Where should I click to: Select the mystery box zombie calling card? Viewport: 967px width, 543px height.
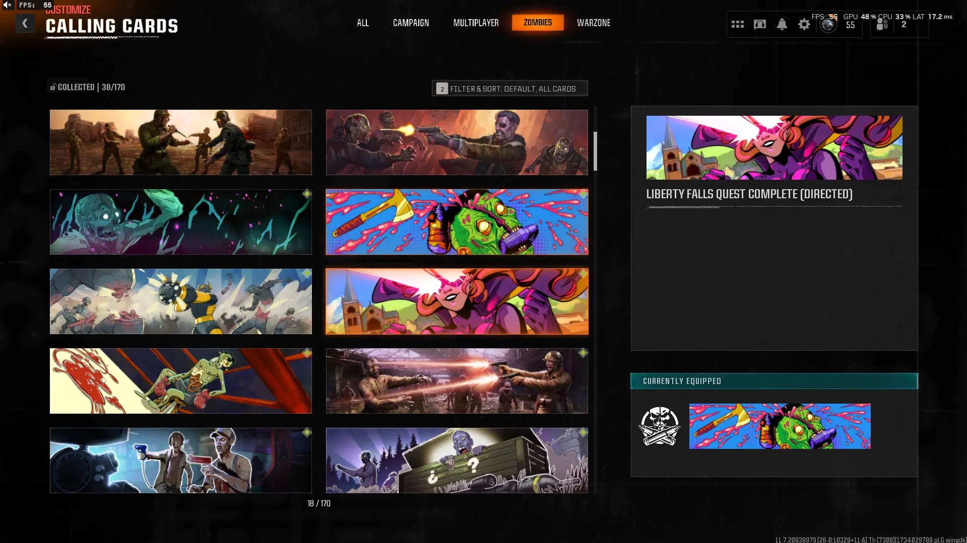click(x=457, y=460)
